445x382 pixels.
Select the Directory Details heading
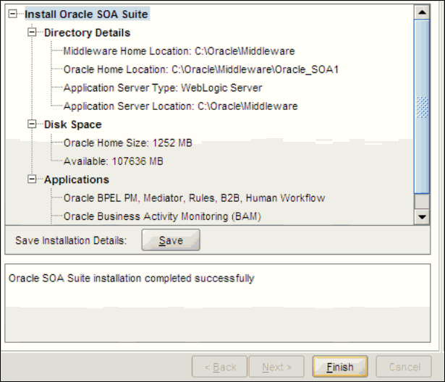87,33
